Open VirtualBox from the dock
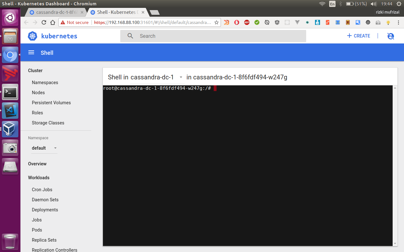 click(10, 129)
